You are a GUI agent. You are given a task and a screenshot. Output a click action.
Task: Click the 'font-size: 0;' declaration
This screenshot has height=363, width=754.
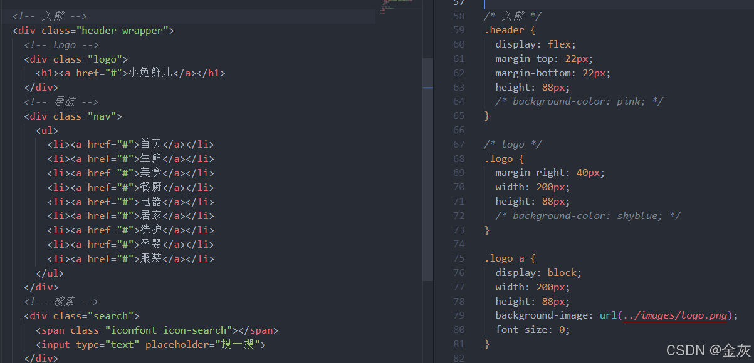click(x=533, y=330)
